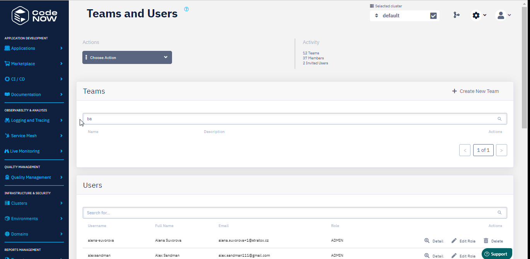Click the Edit Role pencil icon for alena-suvorova

tap(454, 240)
